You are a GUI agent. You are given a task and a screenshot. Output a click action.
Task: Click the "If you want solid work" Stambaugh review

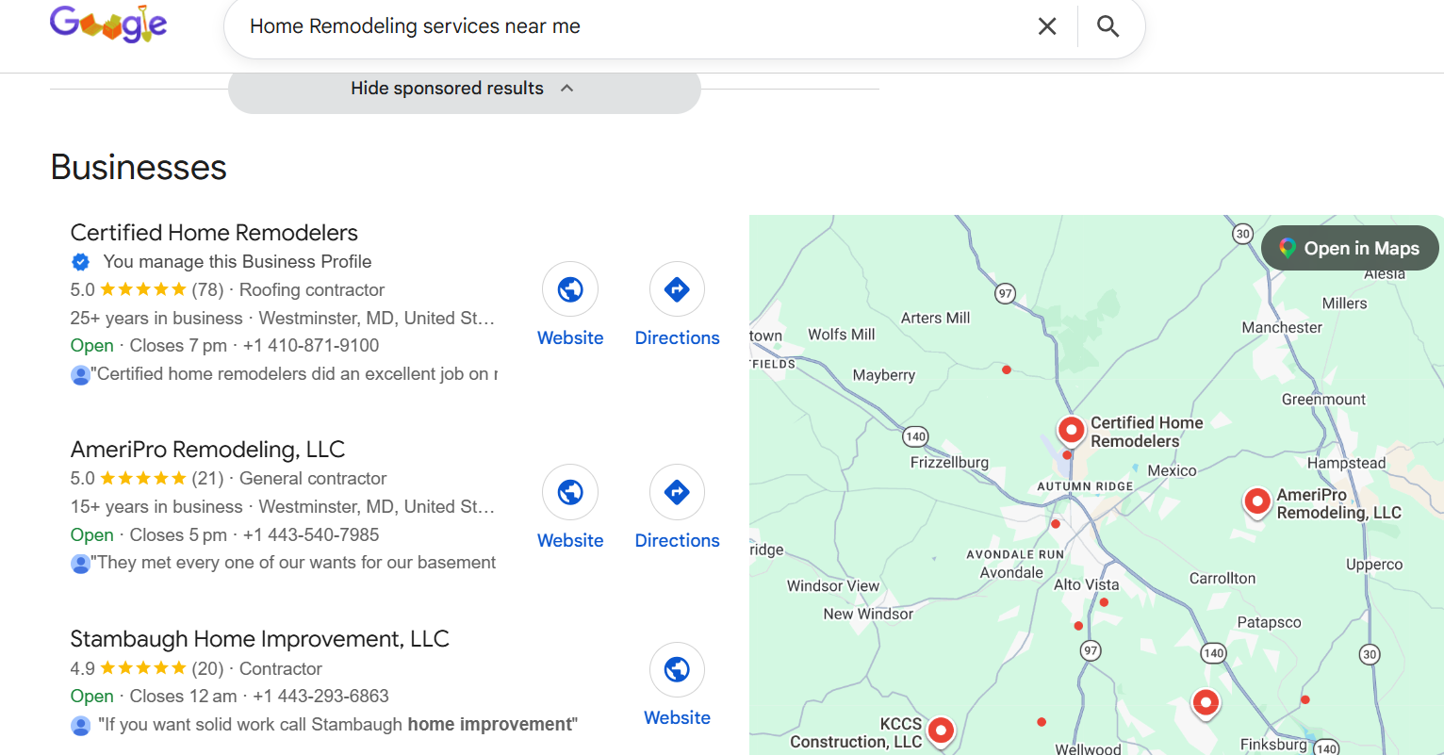click(x=337, y=725)
